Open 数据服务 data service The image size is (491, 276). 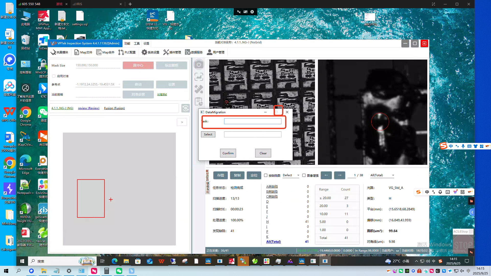click(194, 52)
